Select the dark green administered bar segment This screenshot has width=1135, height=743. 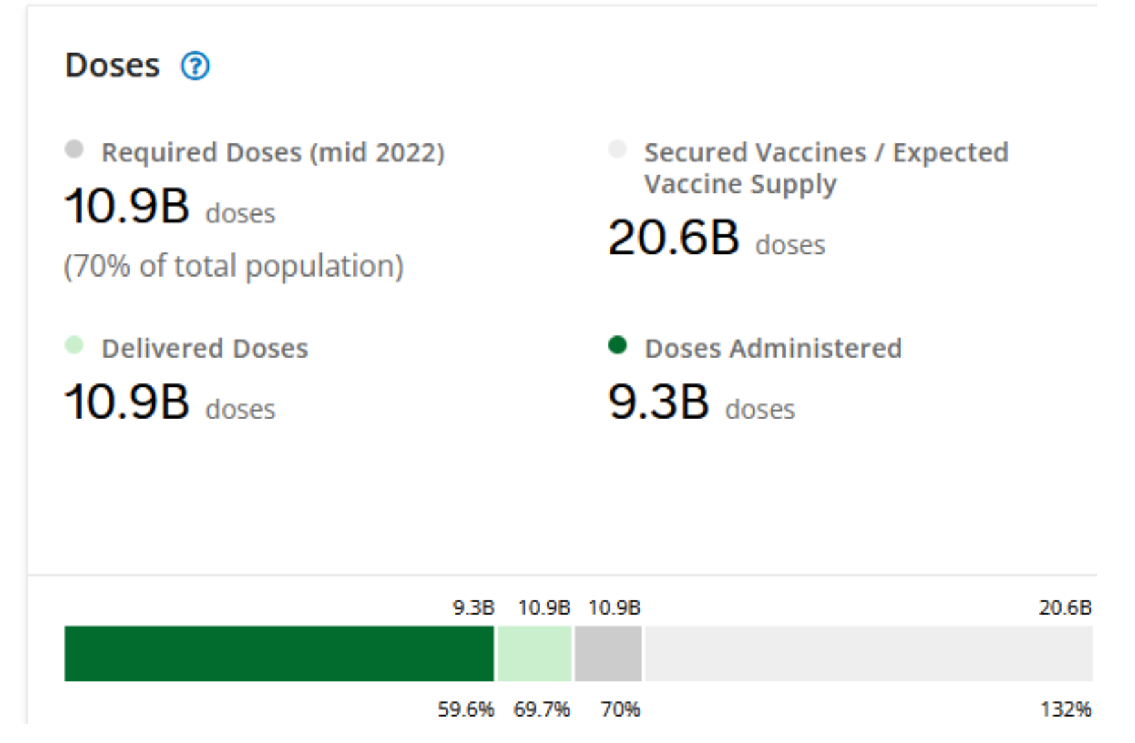[x=279, y=654]
